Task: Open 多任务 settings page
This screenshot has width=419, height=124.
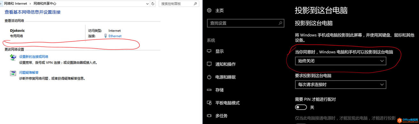Action: point(222,116)
